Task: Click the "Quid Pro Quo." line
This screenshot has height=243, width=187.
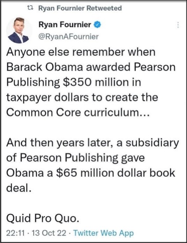Action: (42, 218)
